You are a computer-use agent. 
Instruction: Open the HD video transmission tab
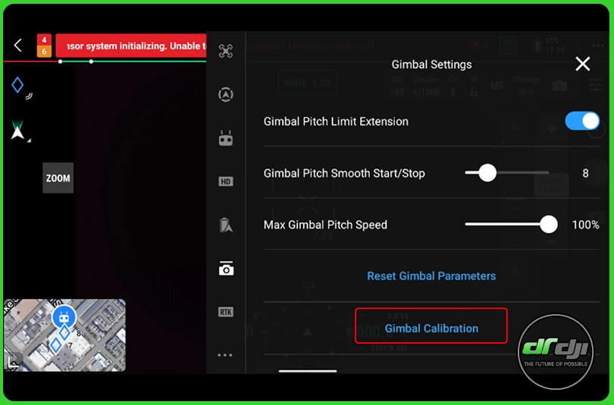226,182
